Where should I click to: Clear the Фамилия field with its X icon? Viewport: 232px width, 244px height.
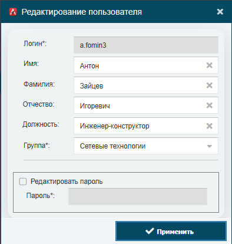(x=210, y=85)
